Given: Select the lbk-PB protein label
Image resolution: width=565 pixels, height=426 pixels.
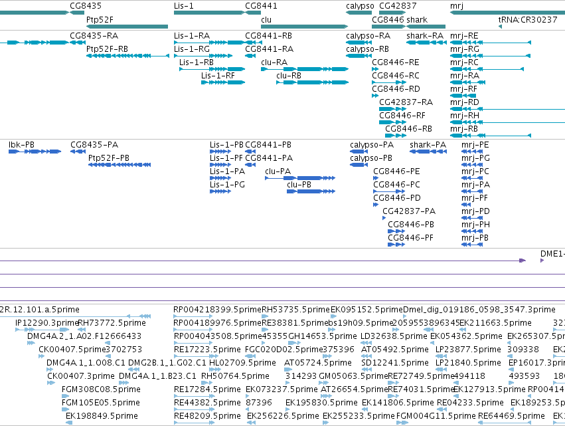Looking at the screenshot, I should coord(22,145).
